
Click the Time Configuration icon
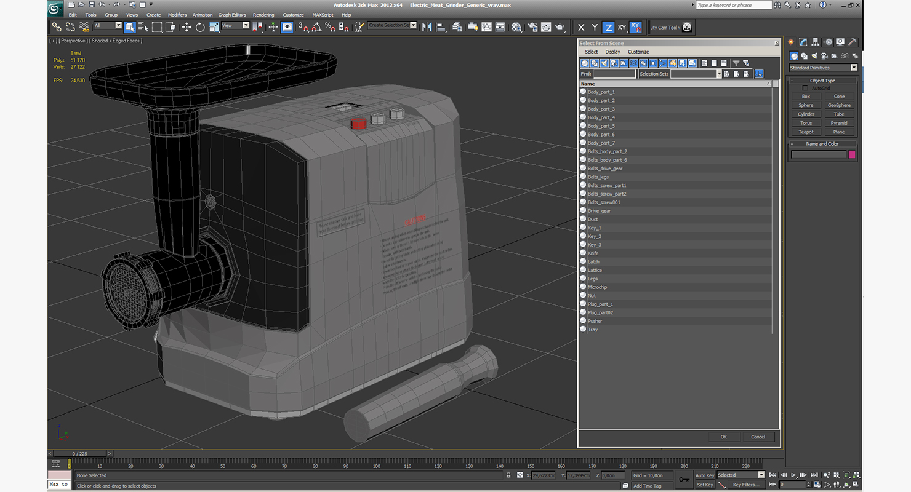(817, 485)
